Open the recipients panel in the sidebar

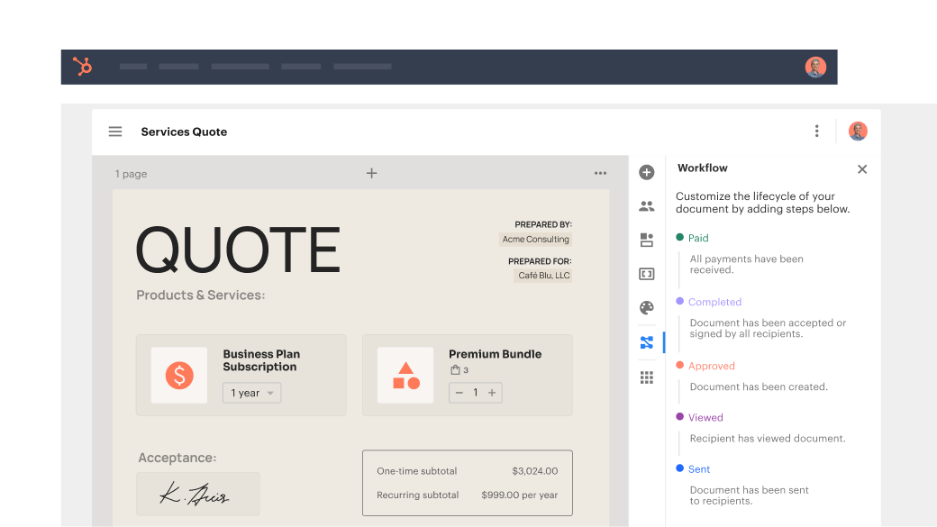pyautogui.click(x=647, y=205)
